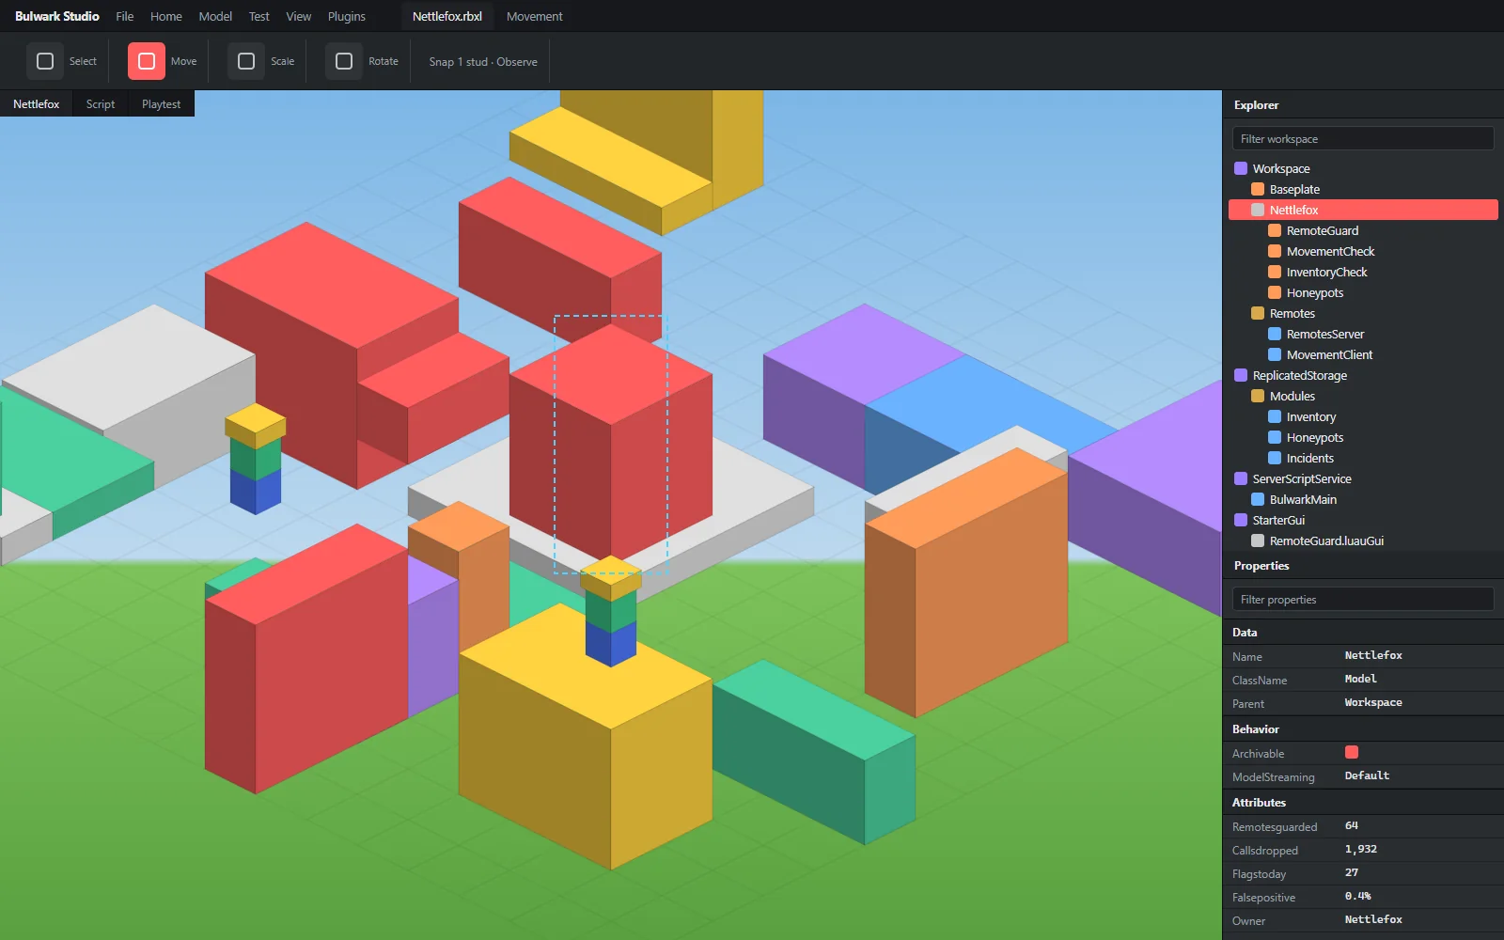The image size is (1504, 940).
Task: Click the Remotes folder icon
Action: tap(1258, 313)
